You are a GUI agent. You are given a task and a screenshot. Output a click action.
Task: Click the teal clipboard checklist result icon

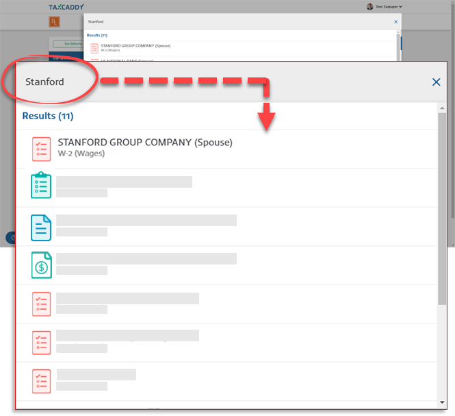point(41,185)
